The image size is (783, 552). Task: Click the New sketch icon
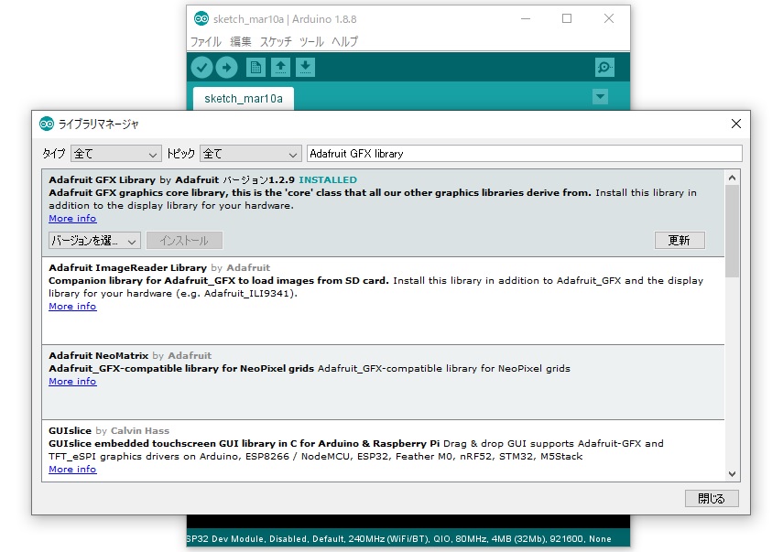pyautogui.click(x=256, y=67)
